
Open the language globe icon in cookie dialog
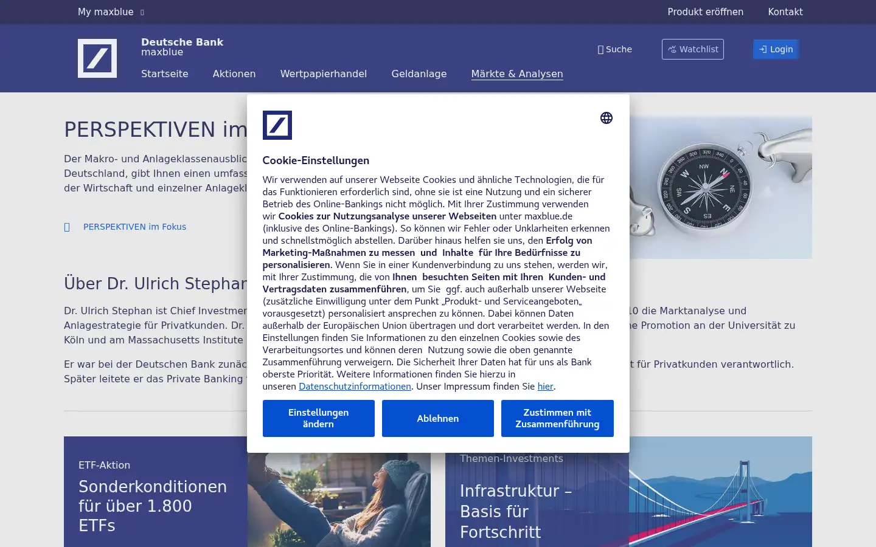(x=606, y=118)
